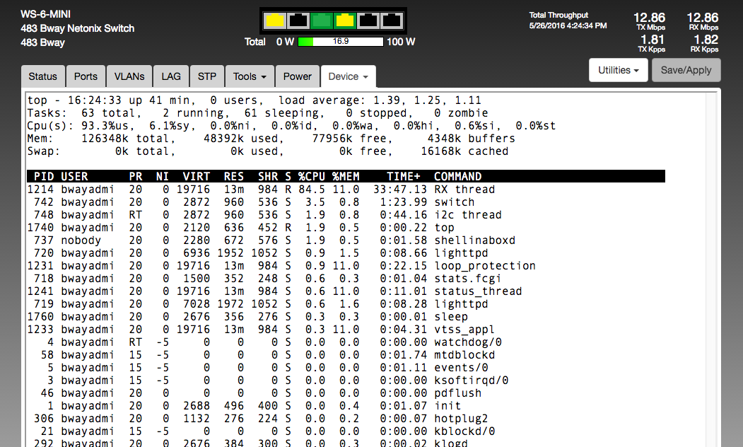Expand the Tools dropdown menu

[250, 76]
